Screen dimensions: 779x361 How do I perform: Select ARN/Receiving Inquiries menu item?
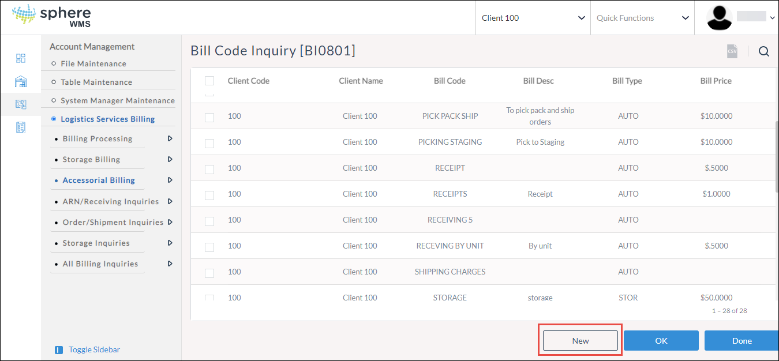pos(111,201)
